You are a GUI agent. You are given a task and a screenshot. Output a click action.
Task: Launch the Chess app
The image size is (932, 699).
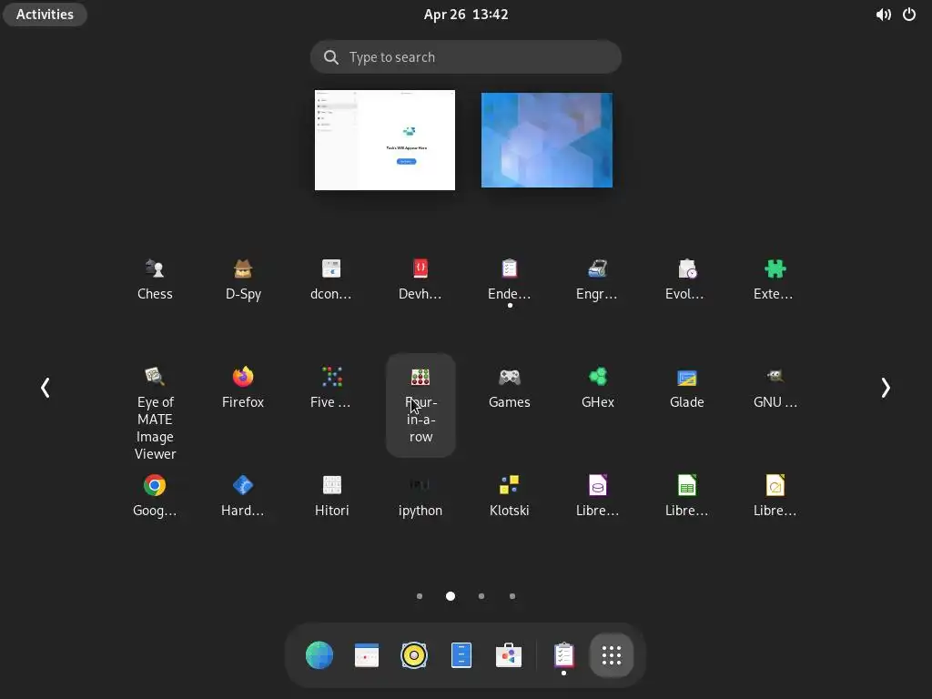point(155,279)
